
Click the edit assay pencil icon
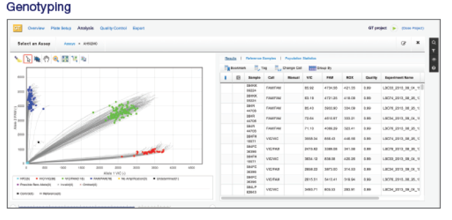(x=403, y=43)
